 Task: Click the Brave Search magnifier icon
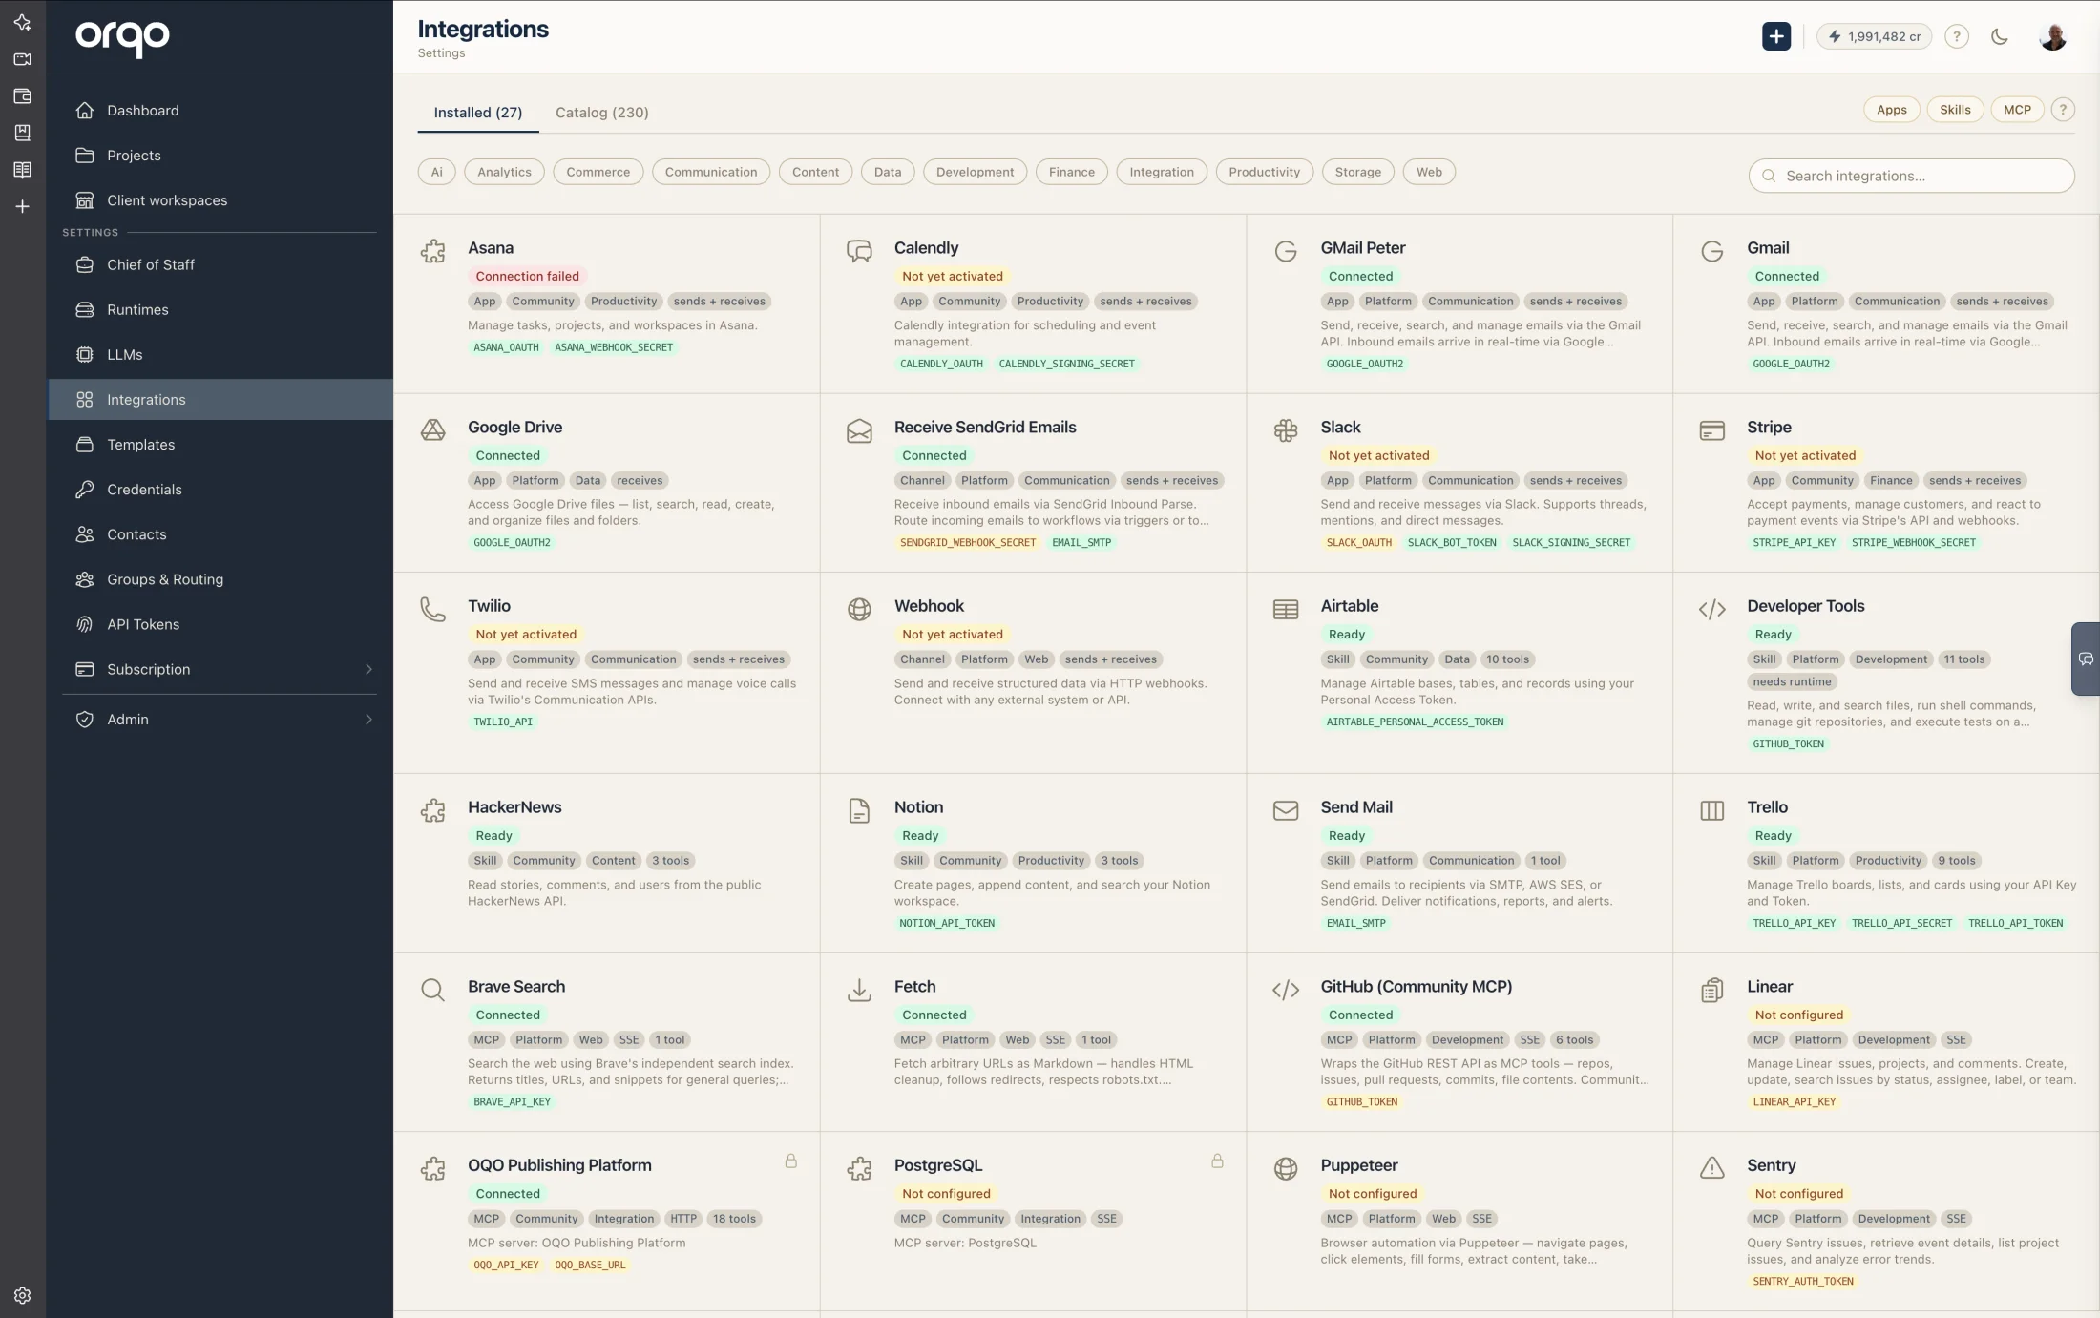432,990
